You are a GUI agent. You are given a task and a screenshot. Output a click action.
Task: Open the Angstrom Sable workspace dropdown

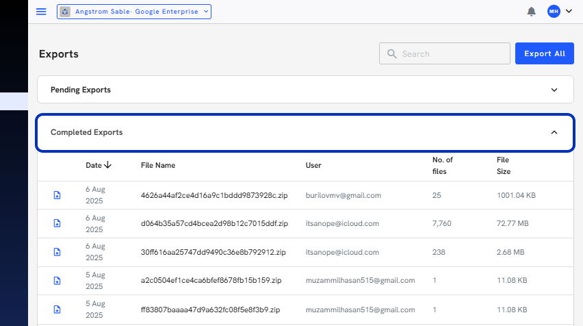click(x=134, y=12)
